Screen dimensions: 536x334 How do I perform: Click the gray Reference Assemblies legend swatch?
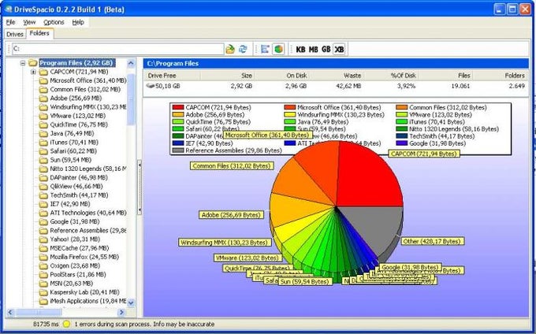pos(178,150)
